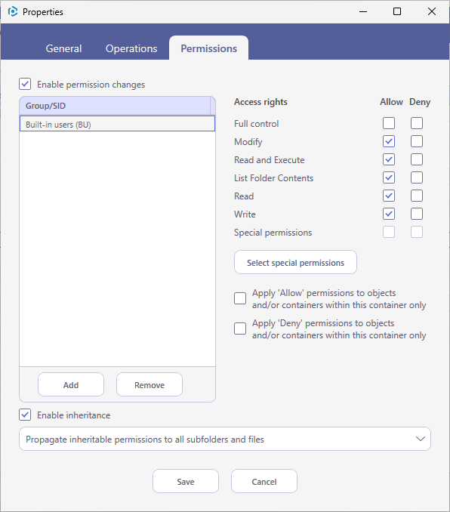The height and width of the screenshot is (512, 450).
Task: Switch to the Operations tab
Action: (131, 48)
